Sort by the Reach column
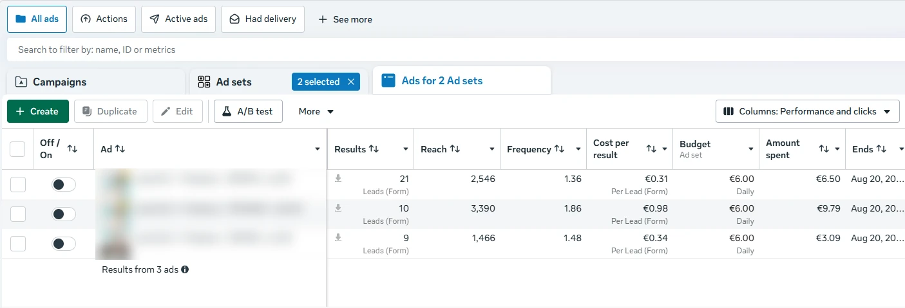This screenshot has width=905, height=308. [455, 149]
